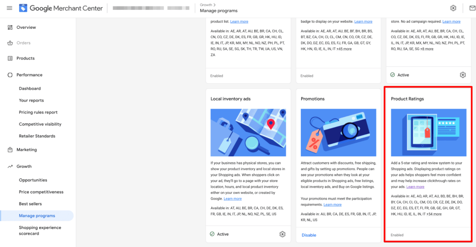The height and width of the screenshot is (247, 476).
Task: Open Opportunities under Growth
Action: (33, 180)
